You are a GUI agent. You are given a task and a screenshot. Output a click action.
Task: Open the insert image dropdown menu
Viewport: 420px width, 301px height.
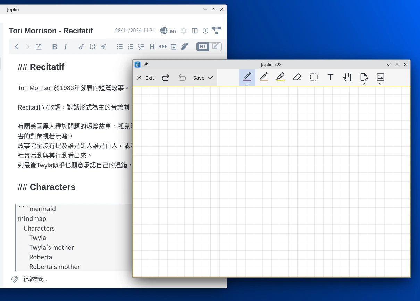380,84
